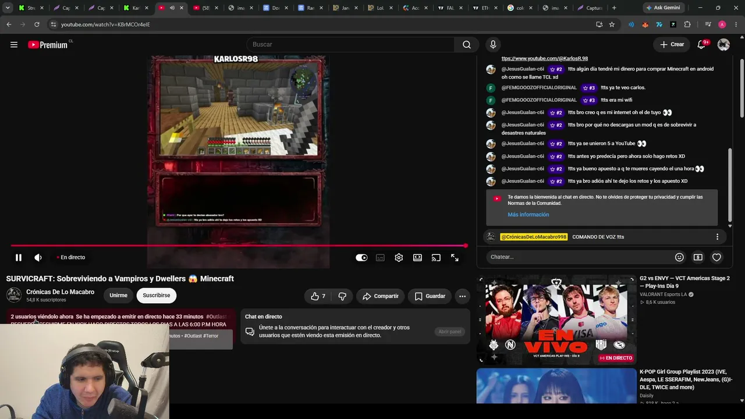Subscribe with the Suscribirse button
This screenshot has height=419, width=745.
click(157, 296)
